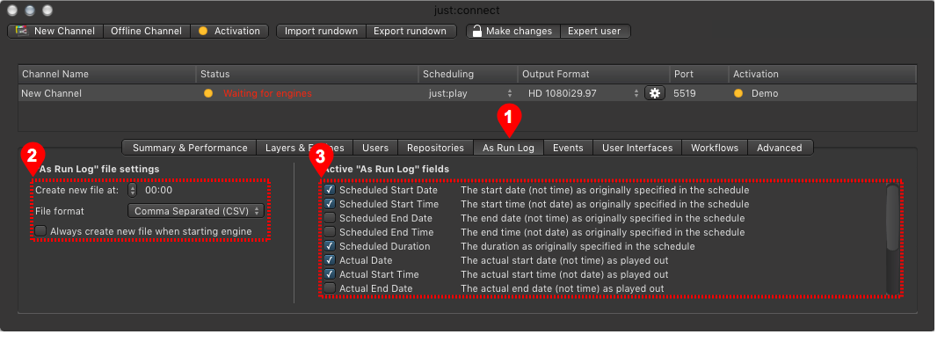Select the New Channel row name
Viewport: 952px width, 349px height.
point(51,93)
